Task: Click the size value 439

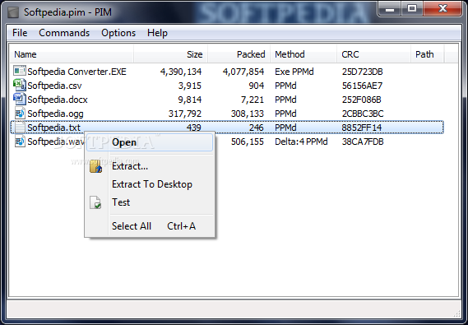Action: pos(194,128)
